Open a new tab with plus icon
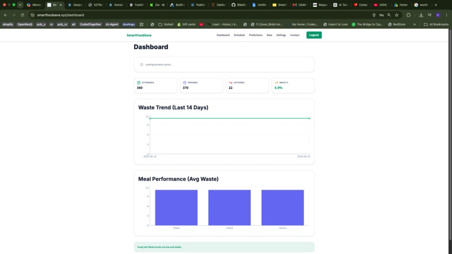This screenshot has height=254, width=452. (436, 5)
